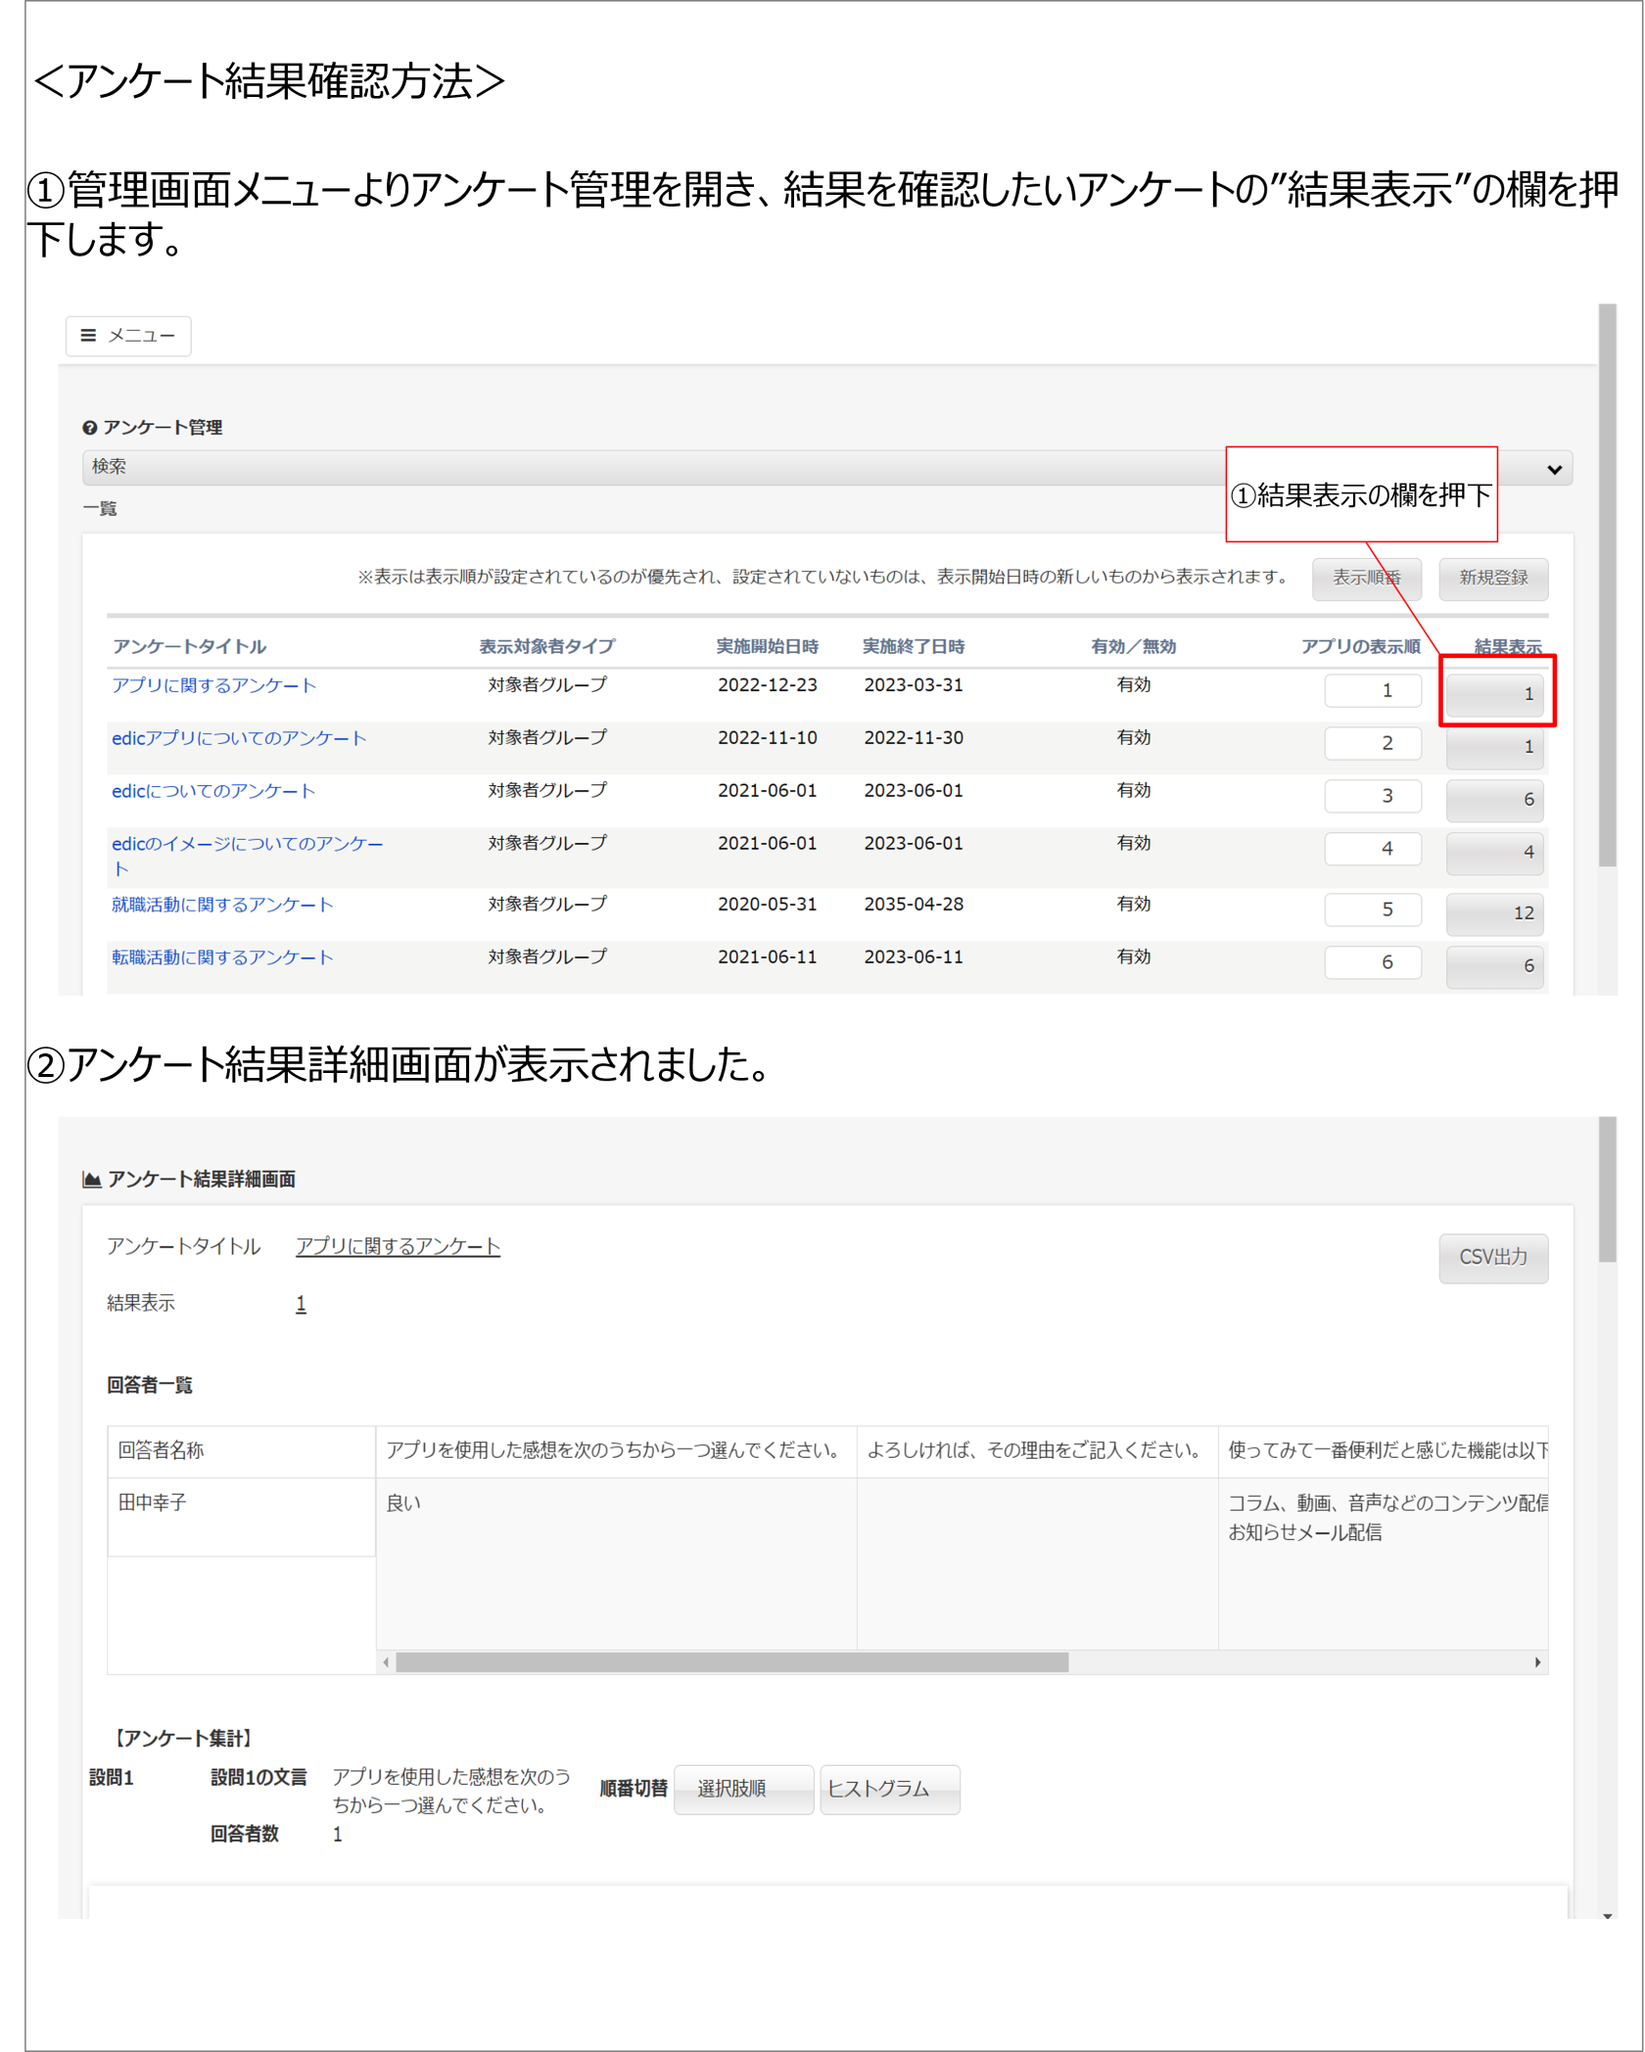Open edicアプリについてのアンケート link
1645x2052 pixels.
pyautogui.click(x=239, y=738)
